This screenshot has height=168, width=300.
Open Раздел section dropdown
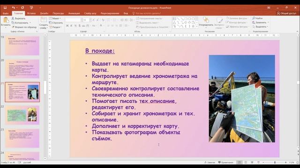point(55,27)
